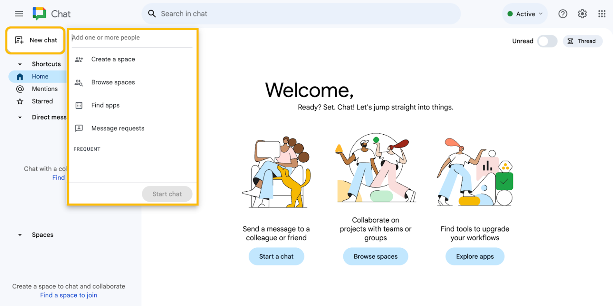Select the Browse spaces icon in the popup

pos(79,82)
